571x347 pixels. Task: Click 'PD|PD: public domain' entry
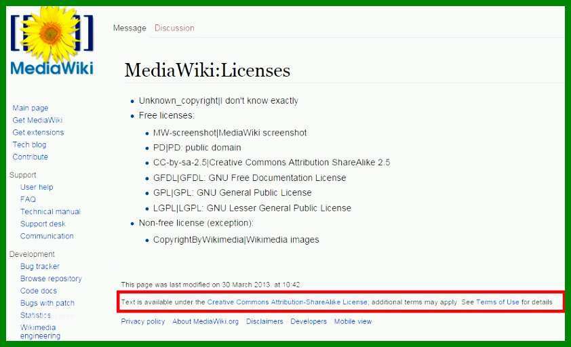(197, 148)
